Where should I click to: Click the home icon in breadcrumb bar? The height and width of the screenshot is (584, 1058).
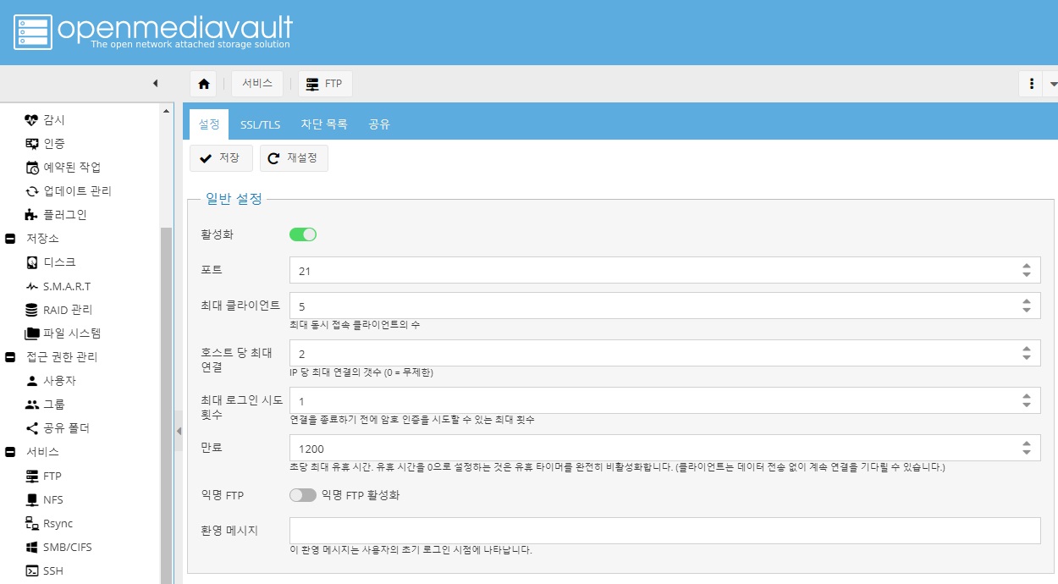pyautogui.click(x=203, y=83)
